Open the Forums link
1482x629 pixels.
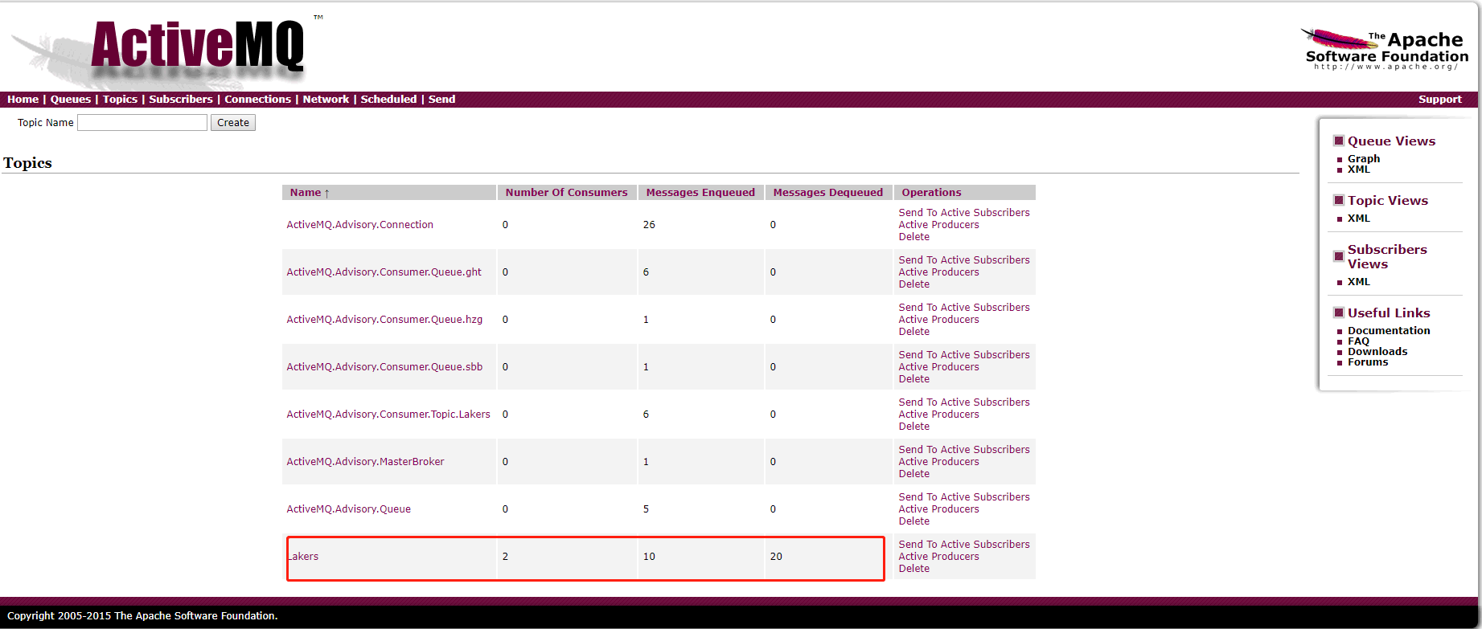click(1368, 362)
